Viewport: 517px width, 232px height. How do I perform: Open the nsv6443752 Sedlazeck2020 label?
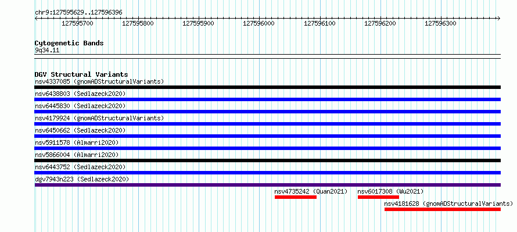(x=80, y=167)
